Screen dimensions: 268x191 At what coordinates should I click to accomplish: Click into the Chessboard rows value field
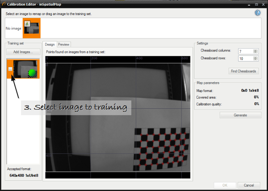(245, 58)
